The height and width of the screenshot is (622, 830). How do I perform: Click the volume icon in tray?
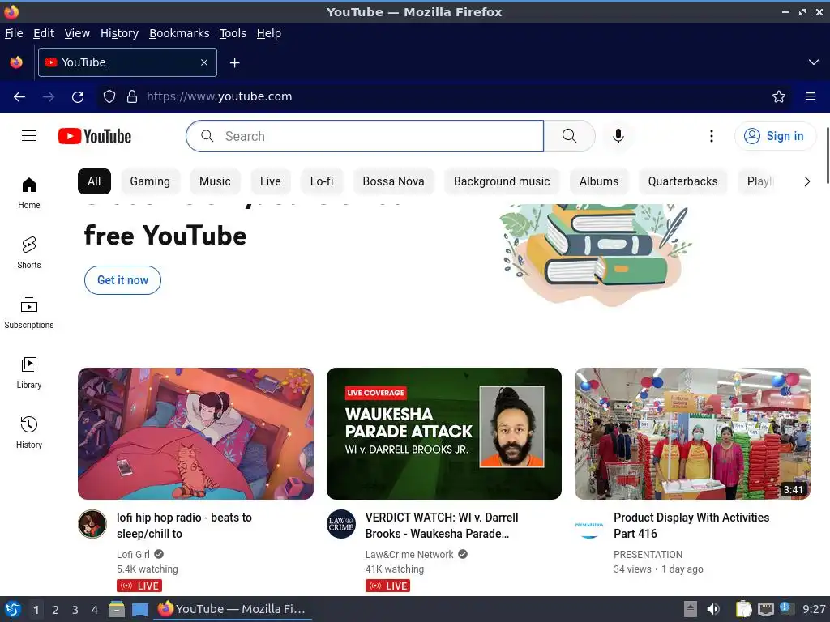(713, 609)
